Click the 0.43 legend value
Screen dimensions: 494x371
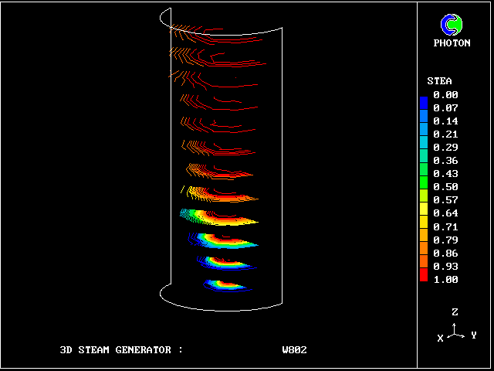(x=445, y=173)
